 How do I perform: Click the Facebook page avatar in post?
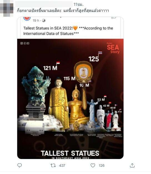(27, 18)
